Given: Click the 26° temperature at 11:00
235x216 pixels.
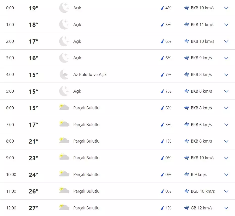Looking at the screenshot, I should click(x=33, y=191).
